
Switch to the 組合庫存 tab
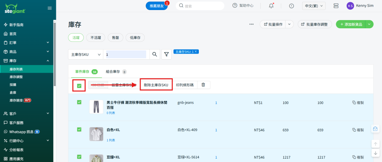coord(116,72)
